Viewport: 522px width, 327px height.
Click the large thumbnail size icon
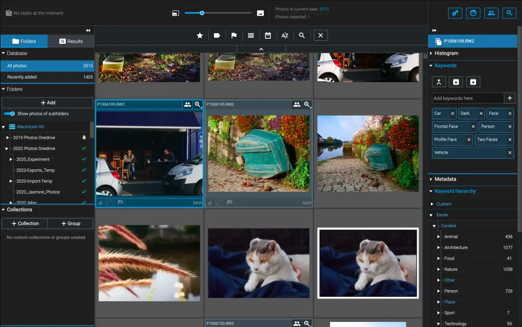click(260, 13)
